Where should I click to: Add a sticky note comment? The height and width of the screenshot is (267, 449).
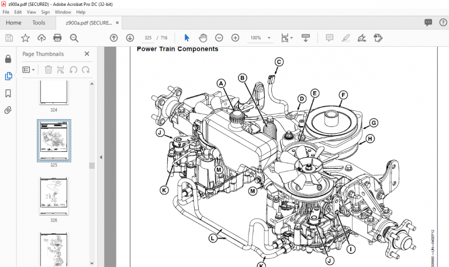330,38
